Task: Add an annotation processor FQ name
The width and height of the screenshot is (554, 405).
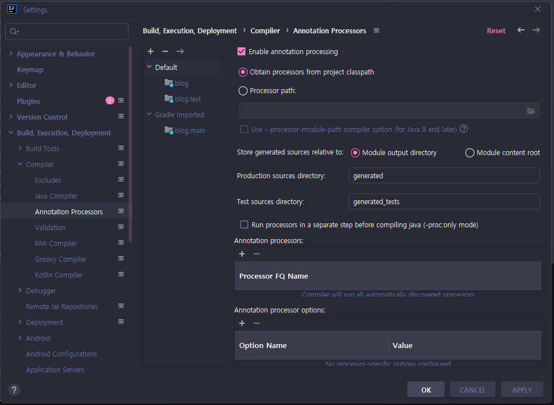Action: click(x=242, y=254)
